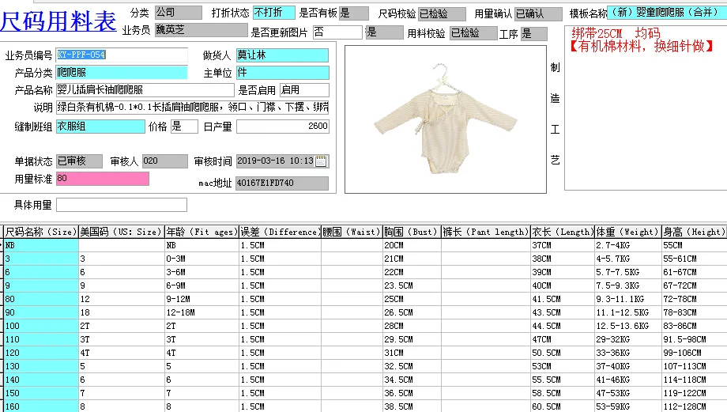Screen dimensions: 727x412
Task: Click the 模板名称 field 婴童爬爬服
Action: 667,12
